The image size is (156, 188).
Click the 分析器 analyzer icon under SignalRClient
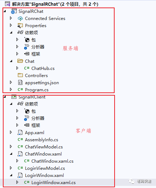27,118
